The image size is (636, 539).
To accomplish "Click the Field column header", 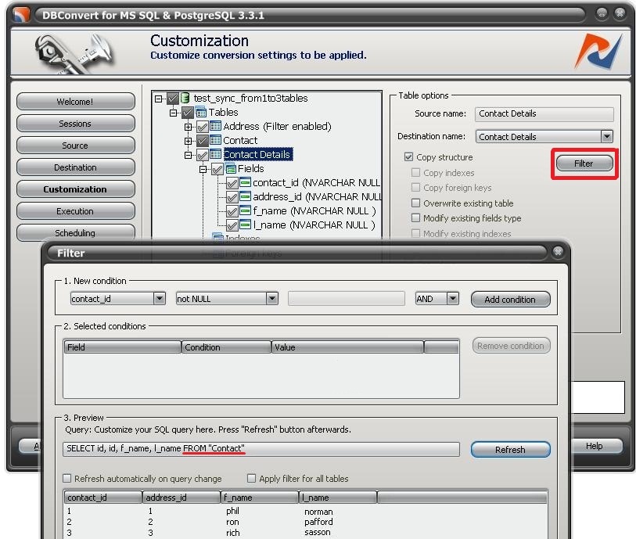I will (x=123, y=347).
